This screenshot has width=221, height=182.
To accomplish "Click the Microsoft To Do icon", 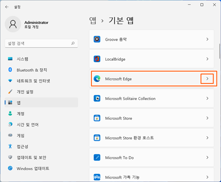I will [97, 157].
